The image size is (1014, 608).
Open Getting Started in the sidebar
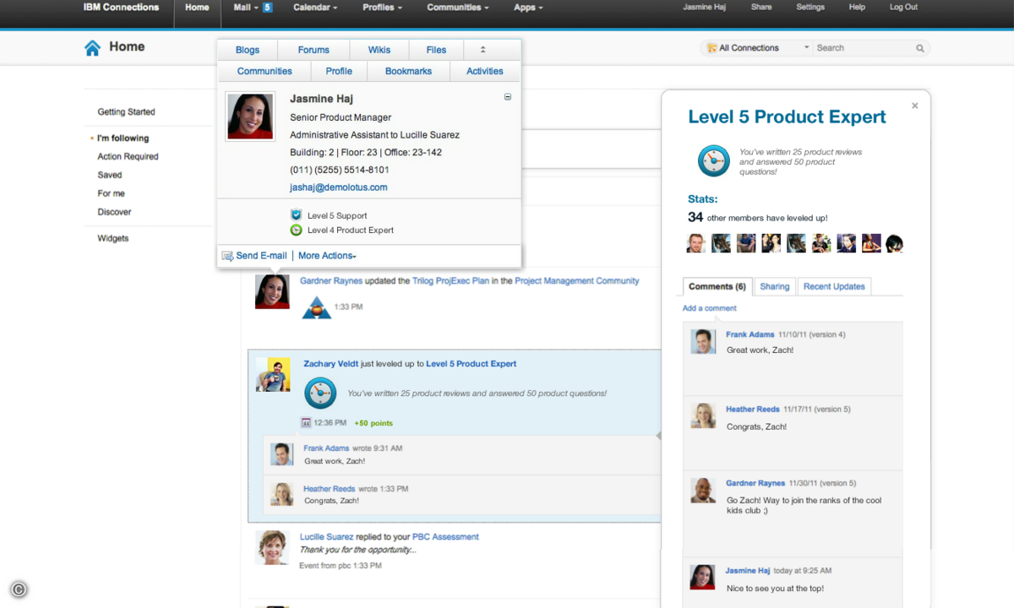pyautogui.click(x=127, y=111)
